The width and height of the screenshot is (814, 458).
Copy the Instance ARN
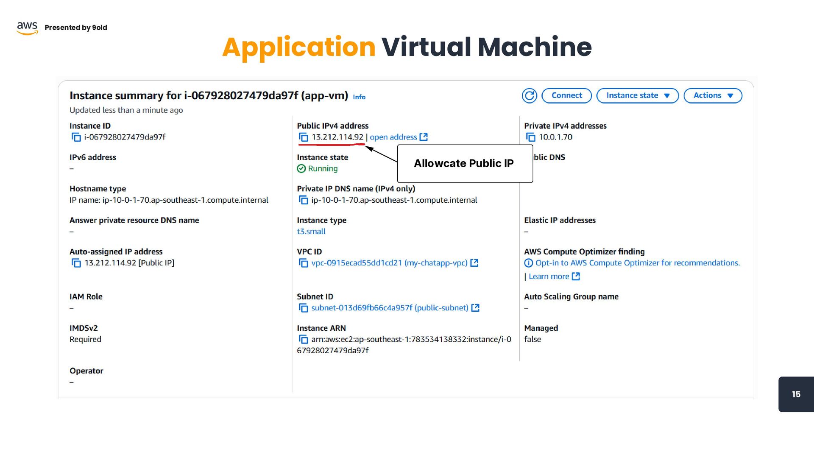304,340
